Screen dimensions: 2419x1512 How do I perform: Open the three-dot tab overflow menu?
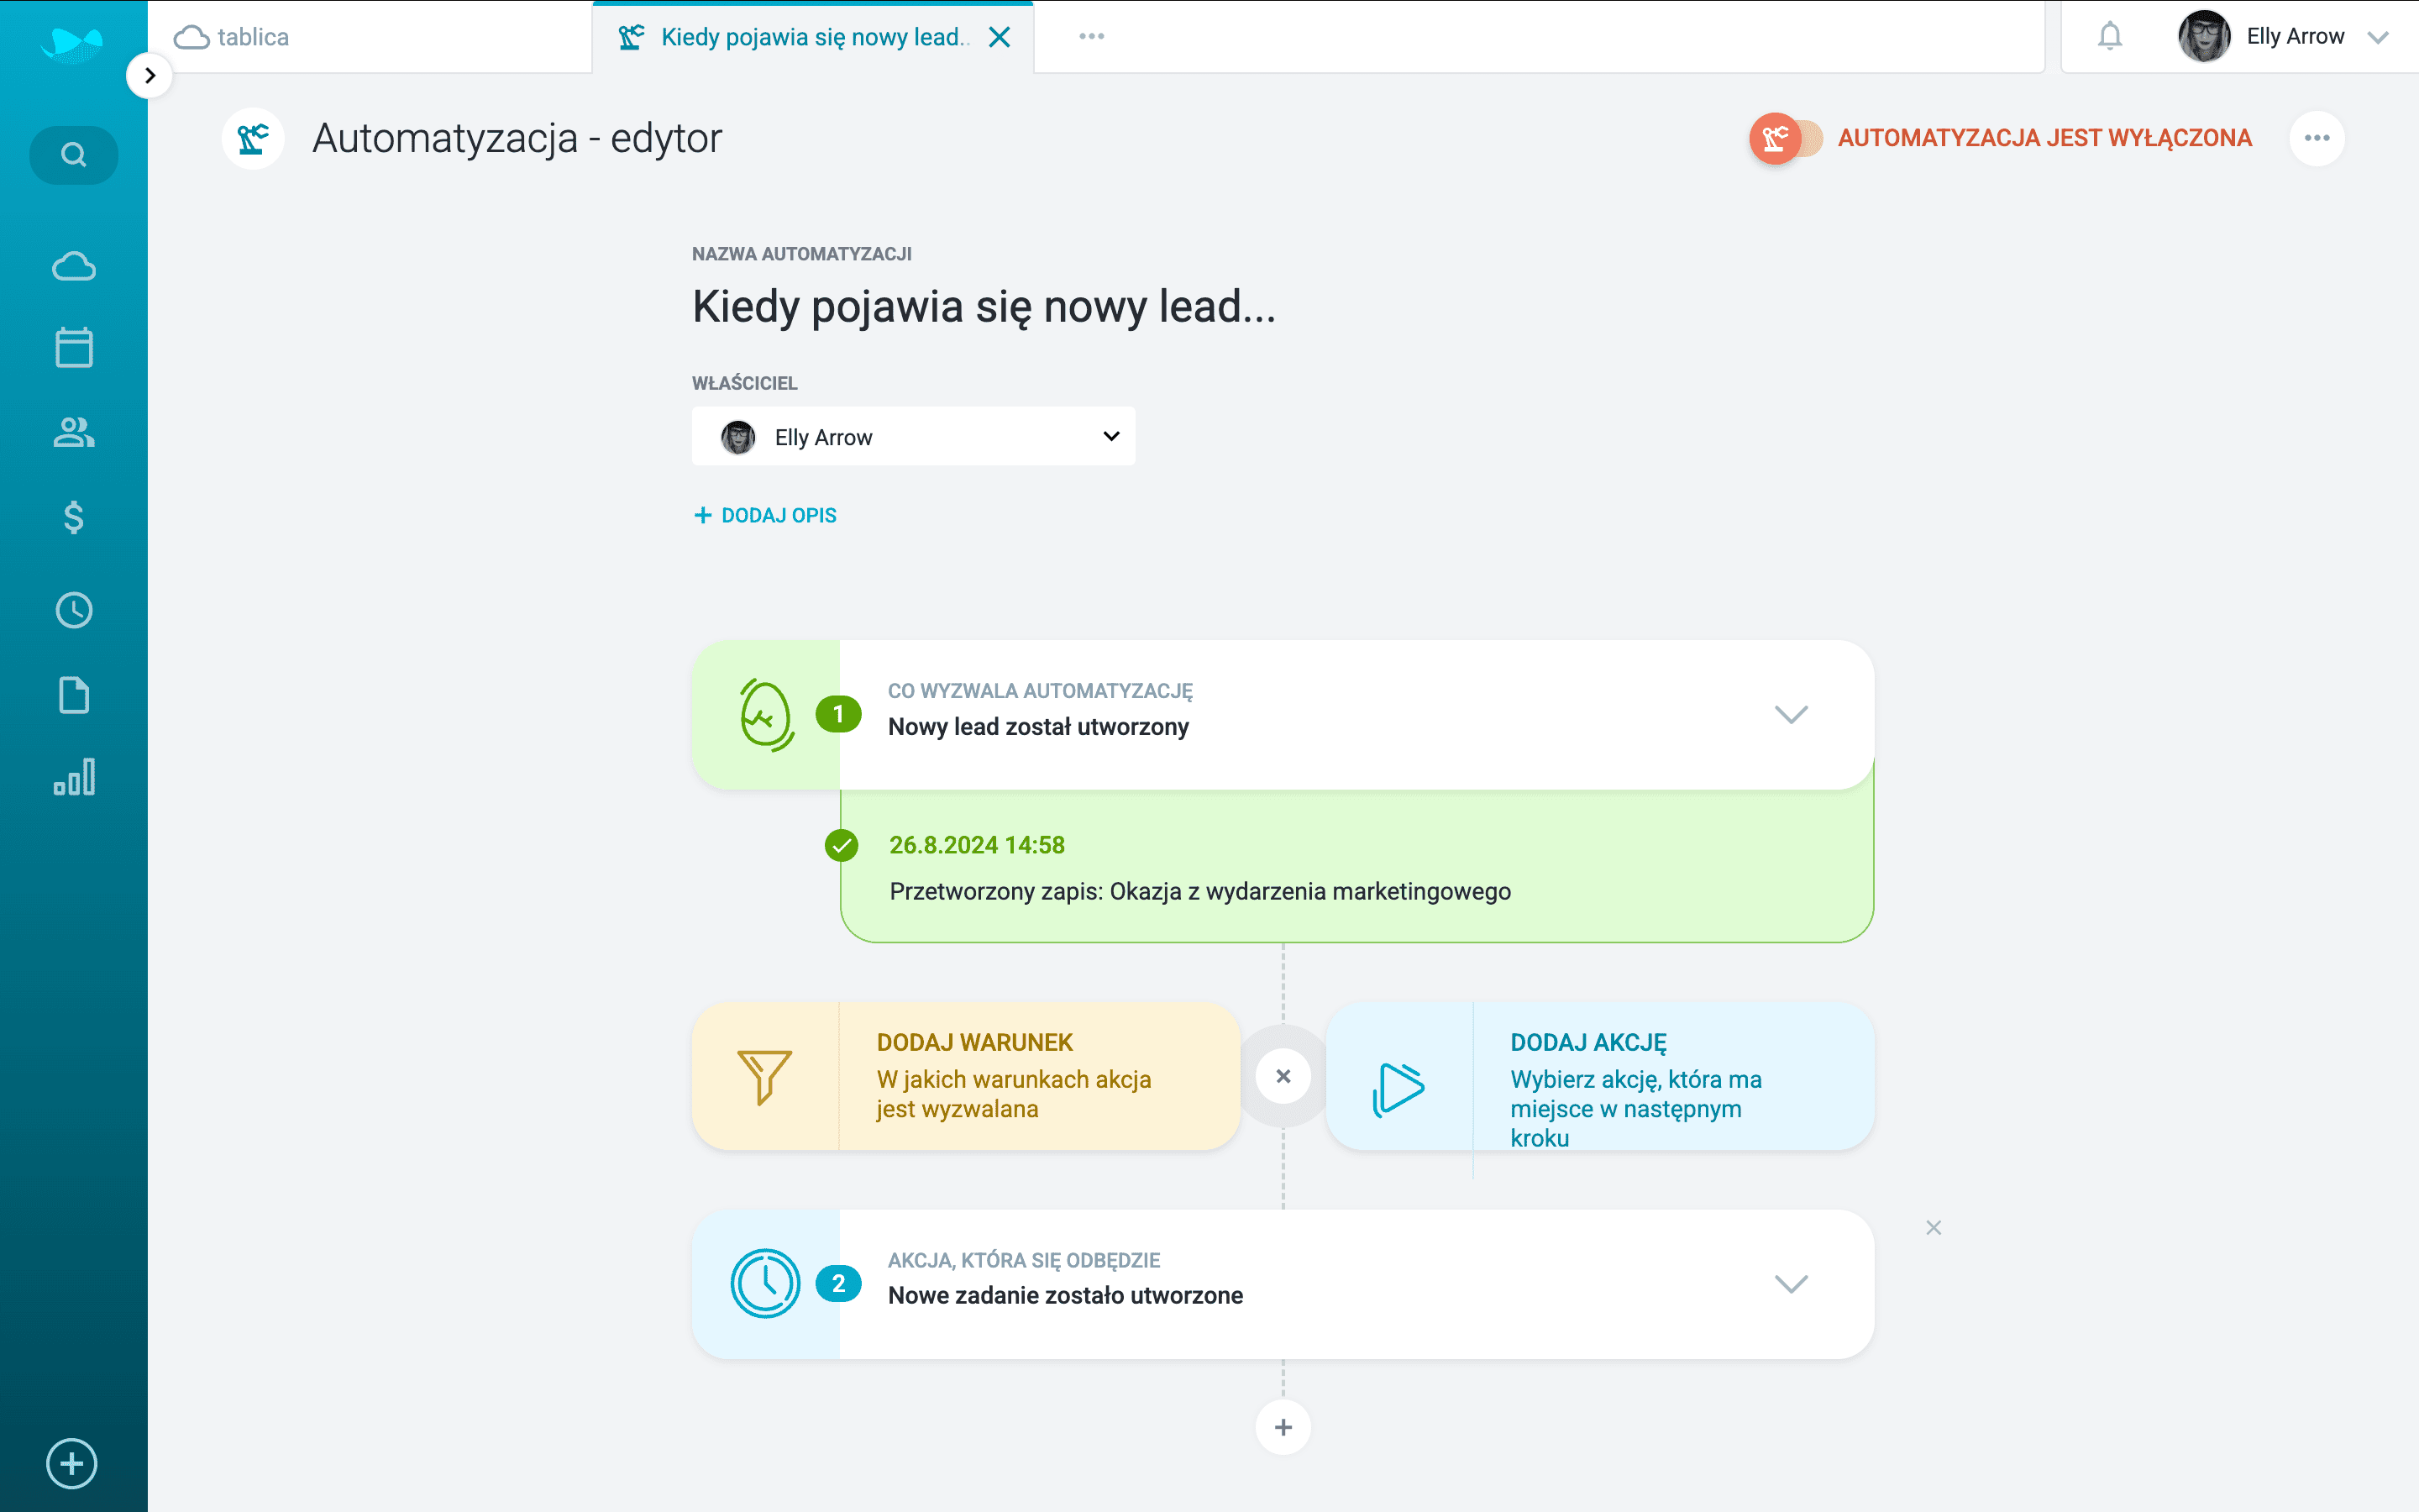1092,36
